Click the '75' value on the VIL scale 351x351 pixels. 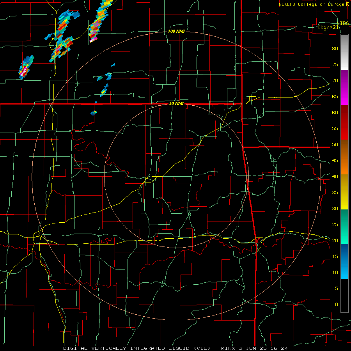point(335,65)
